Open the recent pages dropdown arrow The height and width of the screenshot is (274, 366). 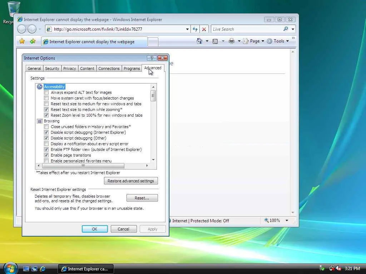coord(40,29)
